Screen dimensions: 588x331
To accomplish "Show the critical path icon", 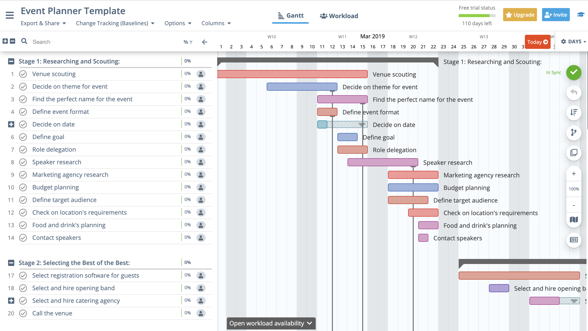I will [x=573, y=133].
